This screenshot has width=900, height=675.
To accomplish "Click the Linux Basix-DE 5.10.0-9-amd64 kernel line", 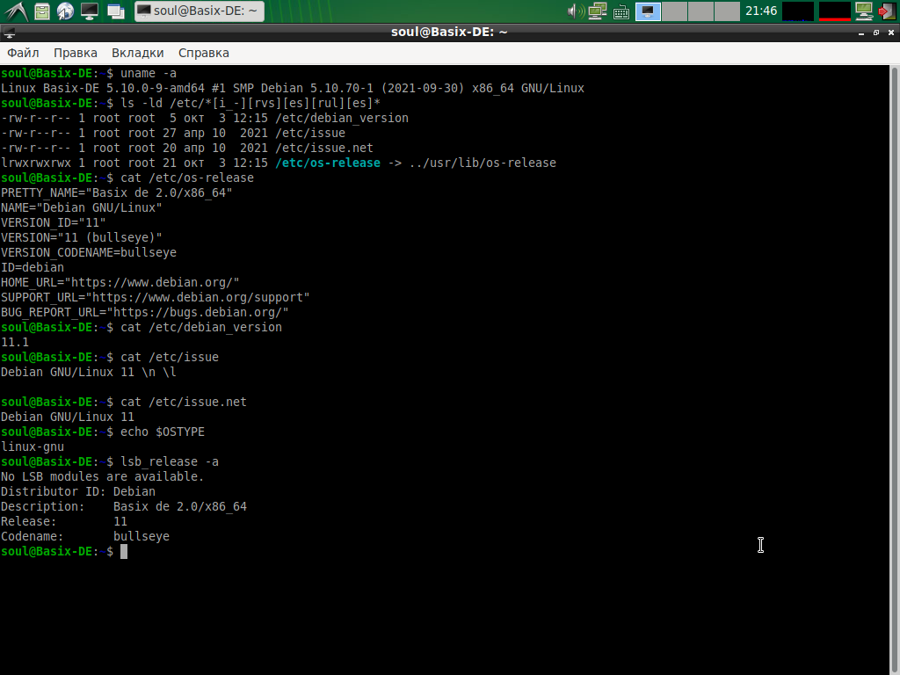I will (x=292, y=89).
